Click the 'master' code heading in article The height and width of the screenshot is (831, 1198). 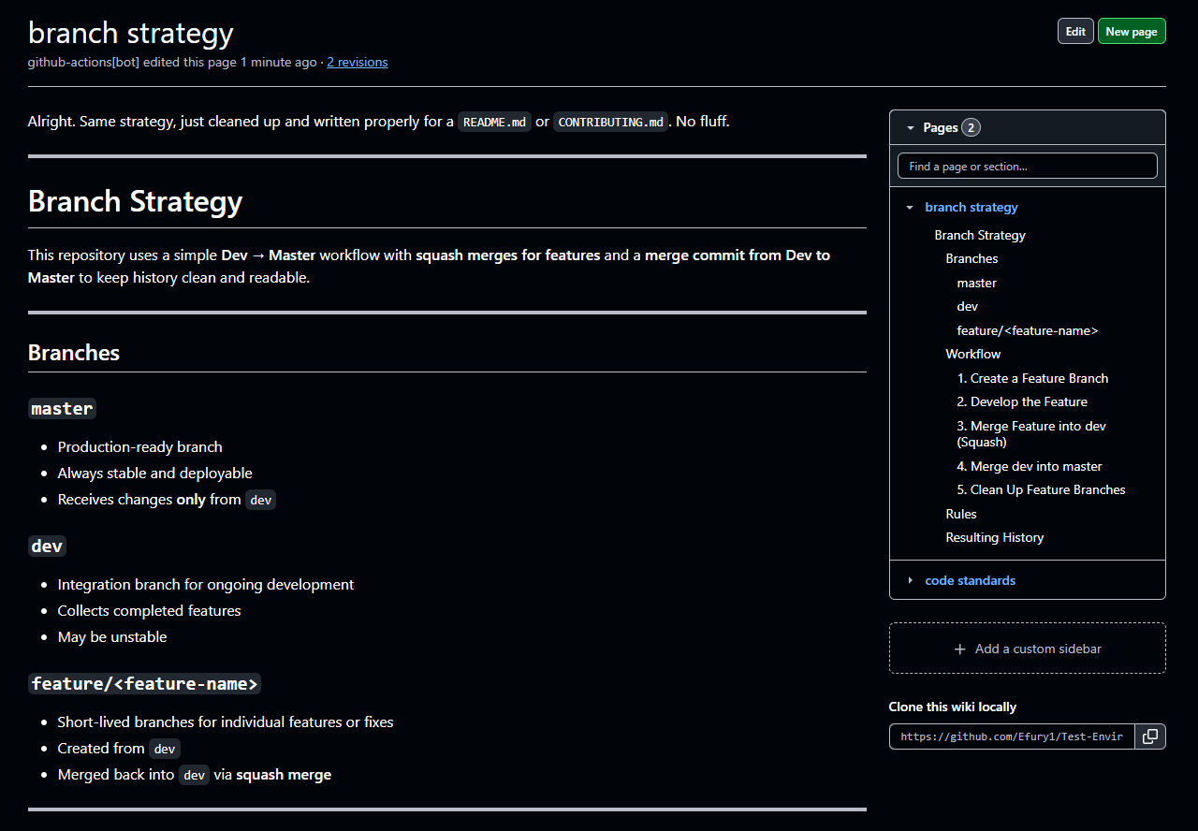[x=62, y=409]
